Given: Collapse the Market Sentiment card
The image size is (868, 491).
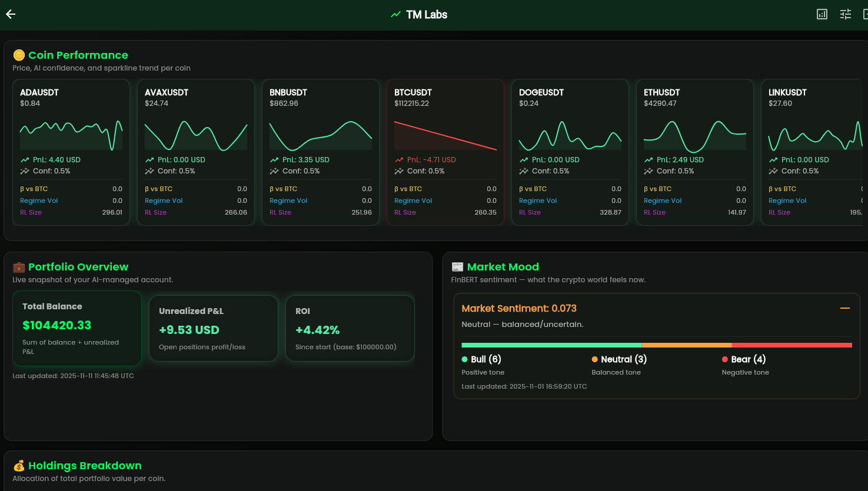Looking at the screenshot, I should click(x=845, y=308).
